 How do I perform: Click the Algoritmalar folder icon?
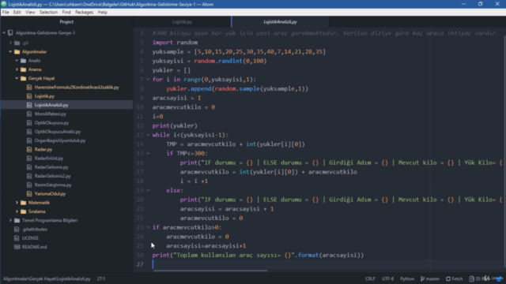coord(17,51)
